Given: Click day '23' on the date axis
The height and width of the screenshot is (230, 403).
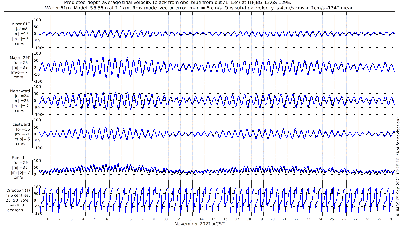Looking at the screenshot, I should pos(308,219).
